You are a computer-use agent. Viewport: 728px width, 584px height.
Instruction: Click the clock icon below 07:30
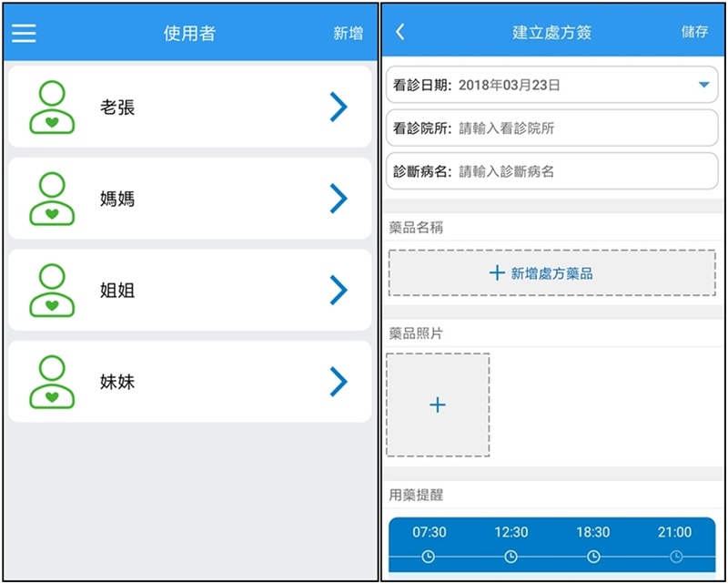coord(429,556)
